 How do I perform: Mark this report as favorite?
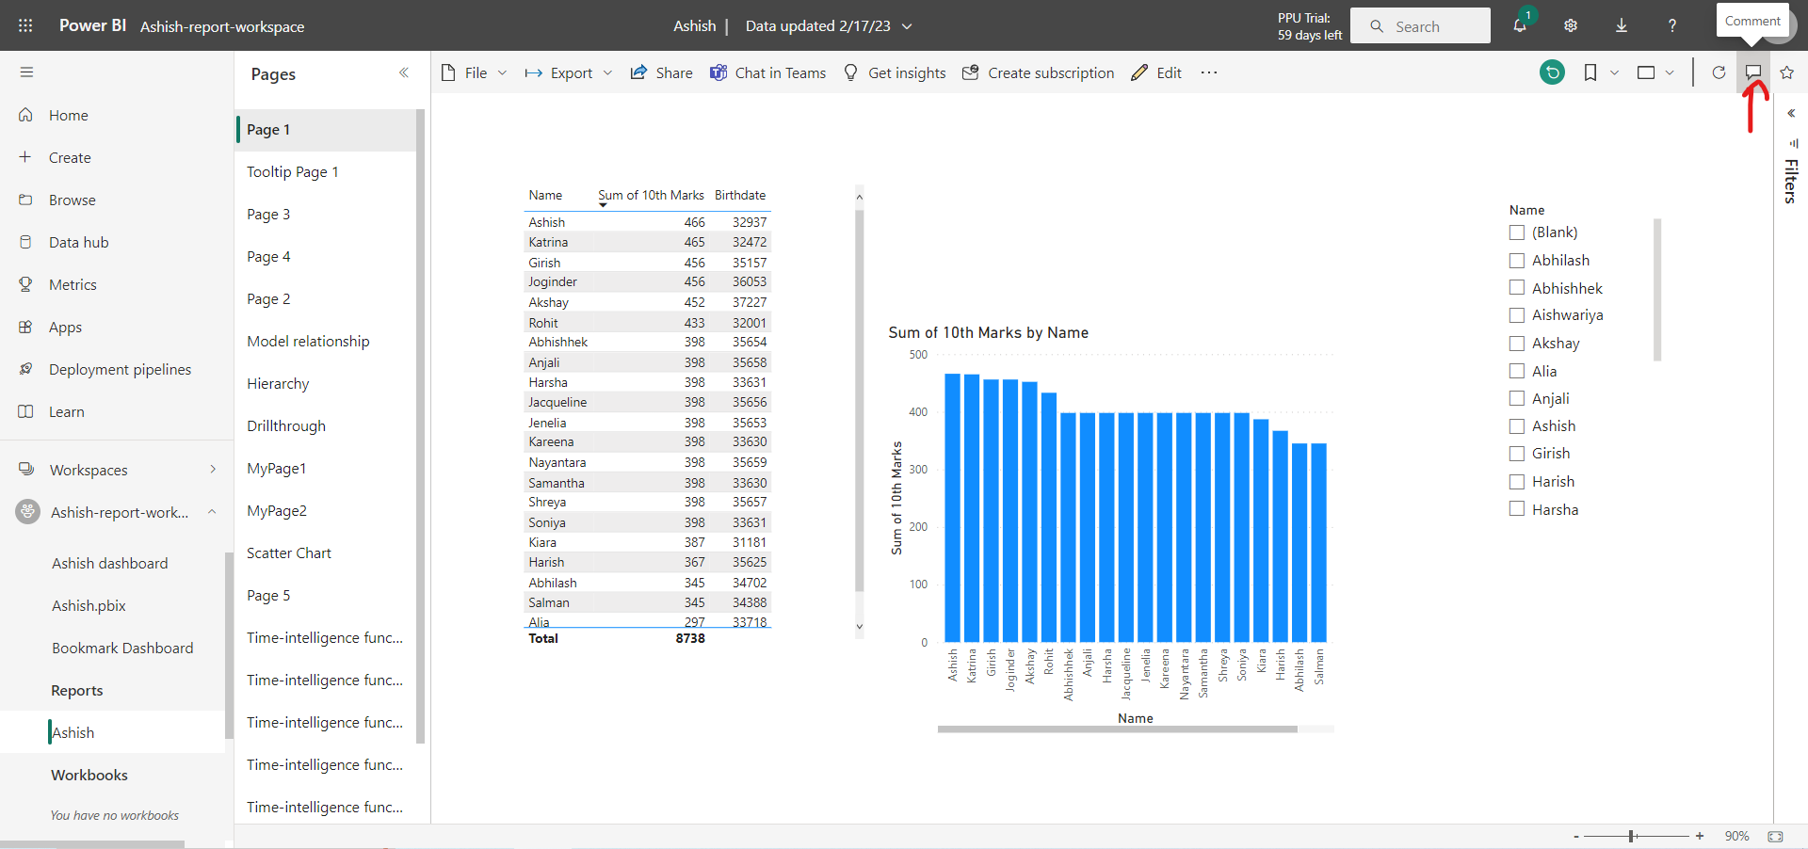(1788, 72)
